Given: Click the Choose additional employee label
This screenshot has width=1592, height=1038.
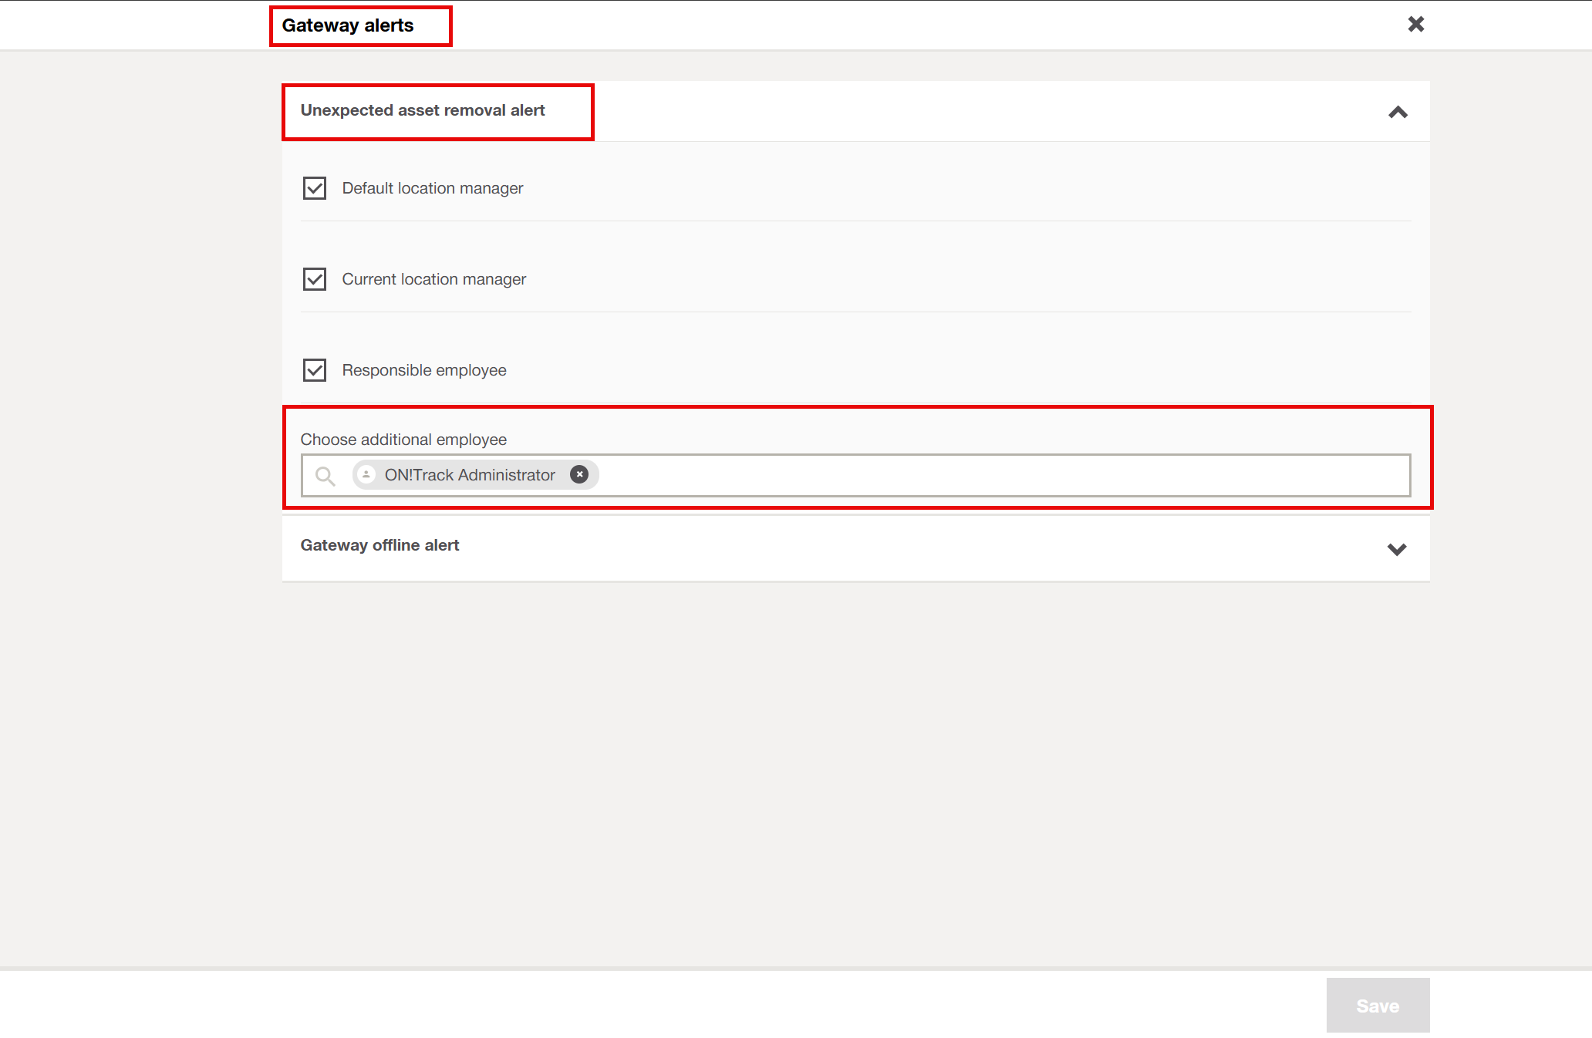Looking at the screenshot, I should click(403, 440).
